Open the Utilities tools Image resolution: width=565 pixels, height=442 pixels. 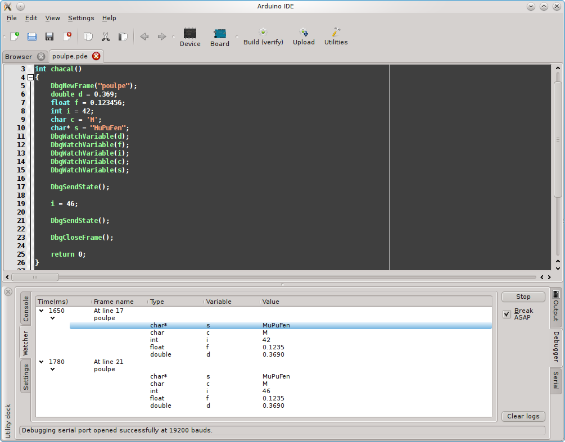pyautogui.click(x=336, y=37)
